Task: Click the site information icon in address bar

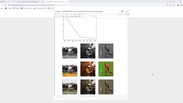Action: (9, 5)
